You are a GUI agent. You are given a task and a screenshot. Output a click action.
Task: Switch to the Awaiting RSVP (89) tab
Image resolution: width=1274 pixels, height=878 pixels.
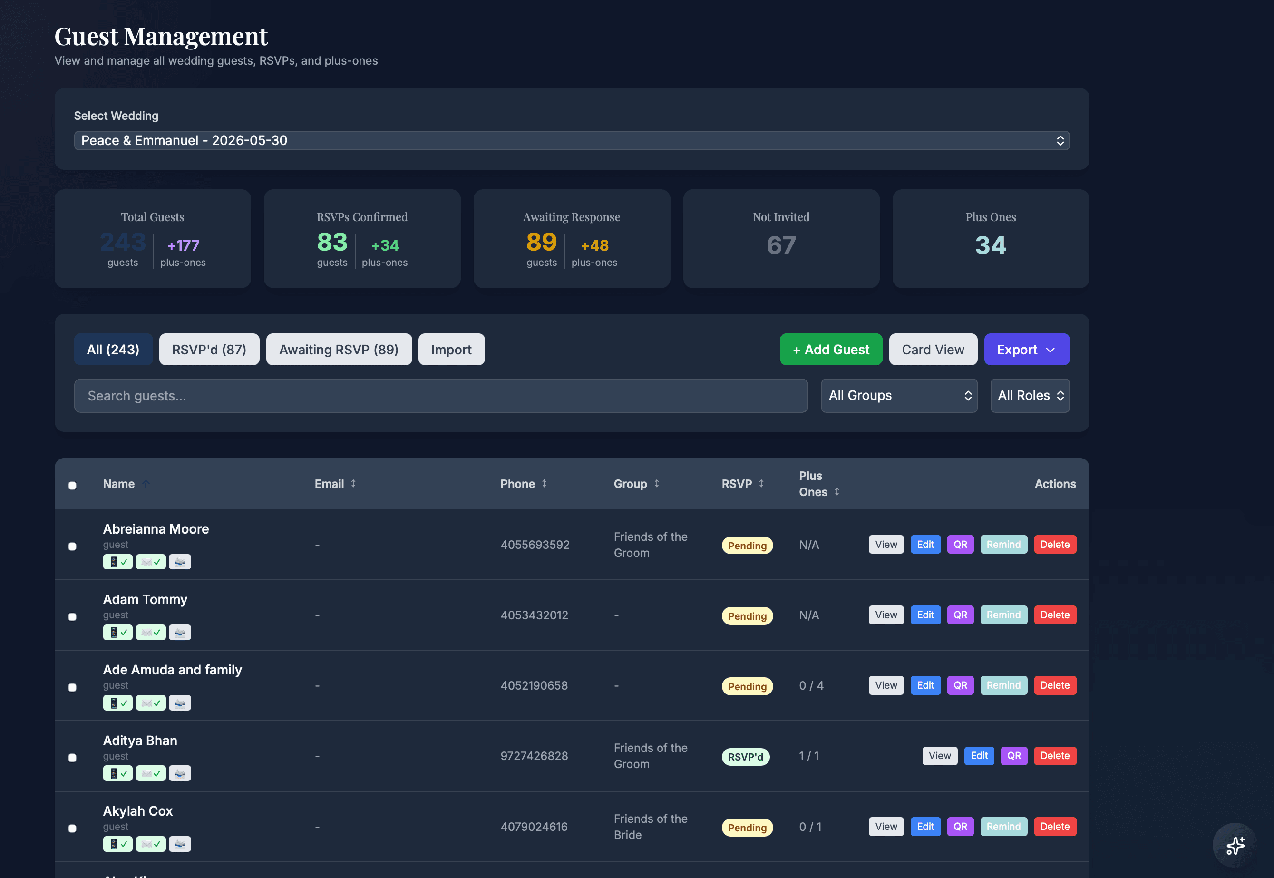tap(339, 349)
